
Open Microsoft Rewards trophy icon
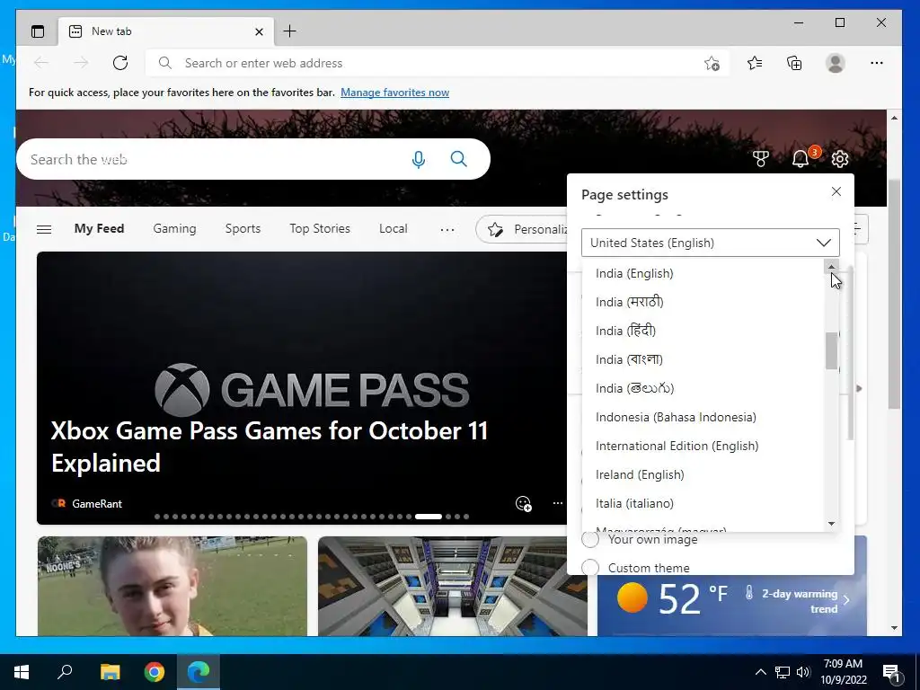coord(761,158)
